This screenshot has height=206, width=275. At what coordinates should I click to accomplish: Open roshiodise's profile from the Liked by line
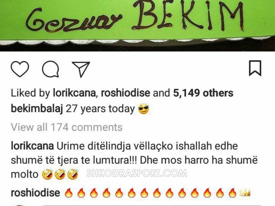click(x=125, y=93)
